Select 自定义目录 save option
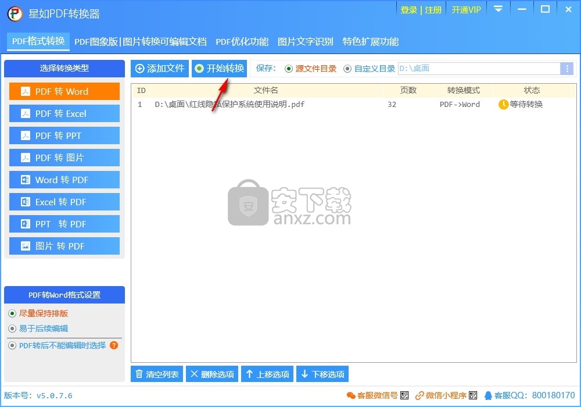581x407 pixels. (x=369, y=69)
